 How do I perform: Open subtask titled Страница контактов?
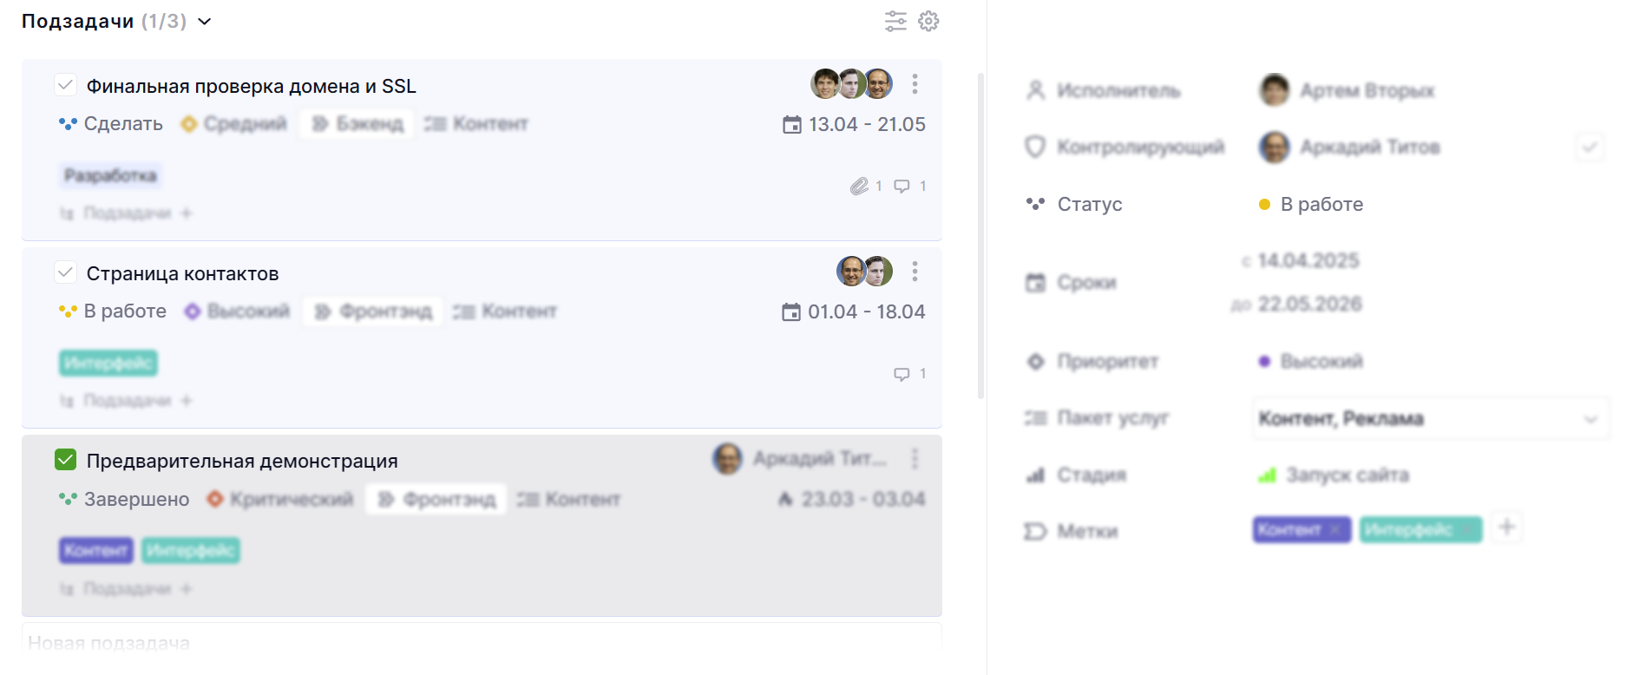click(182, 274)
